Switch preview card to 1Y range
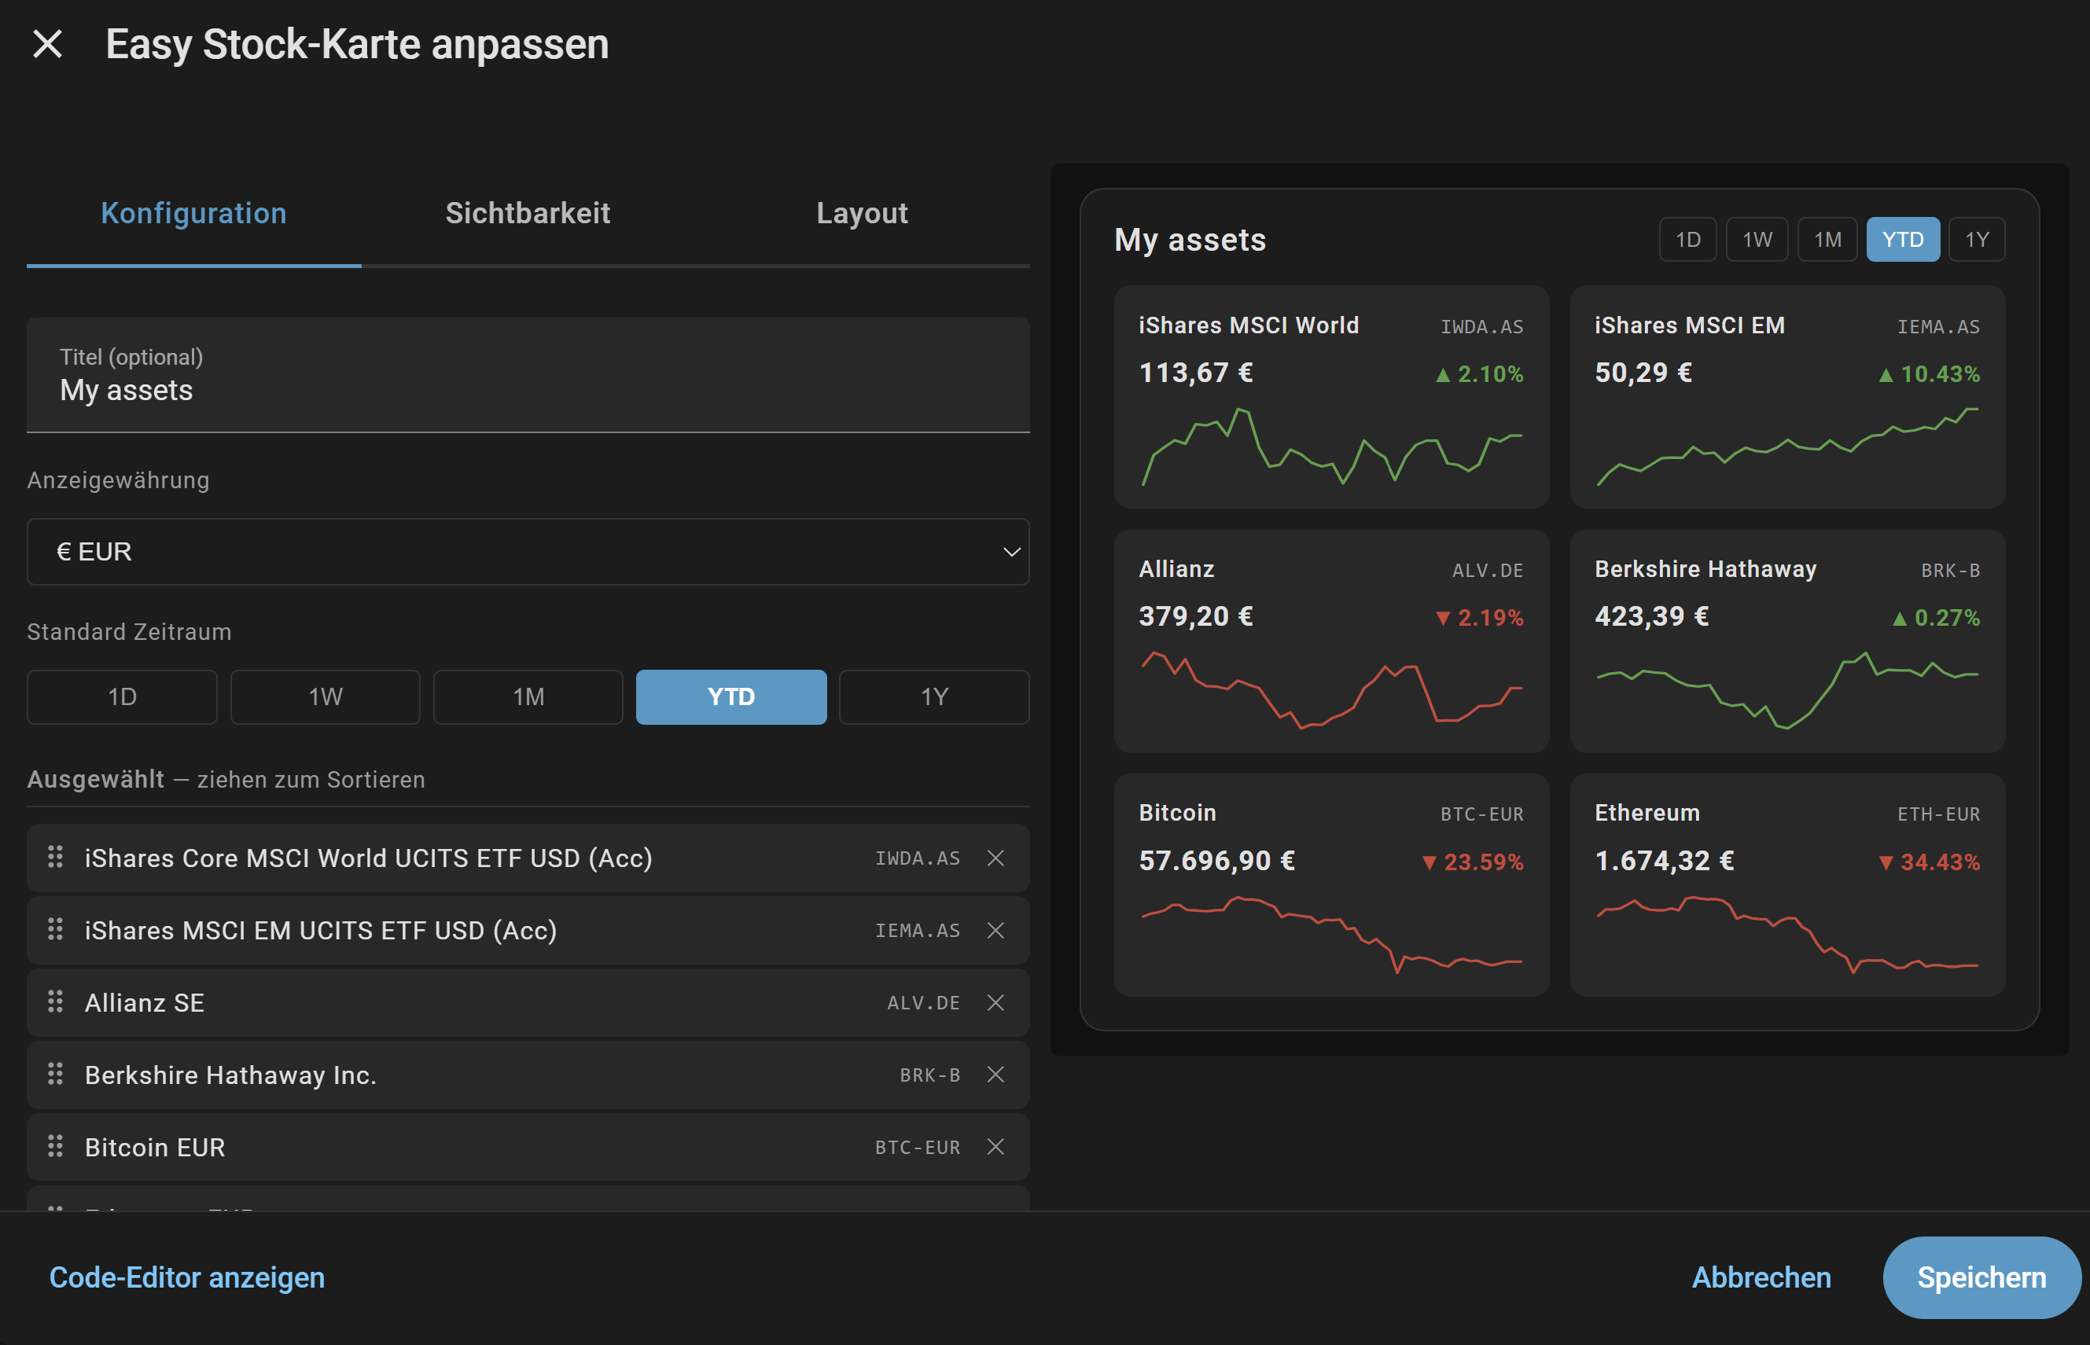Screen dimensions: 2090x1345 (1977, 239)
